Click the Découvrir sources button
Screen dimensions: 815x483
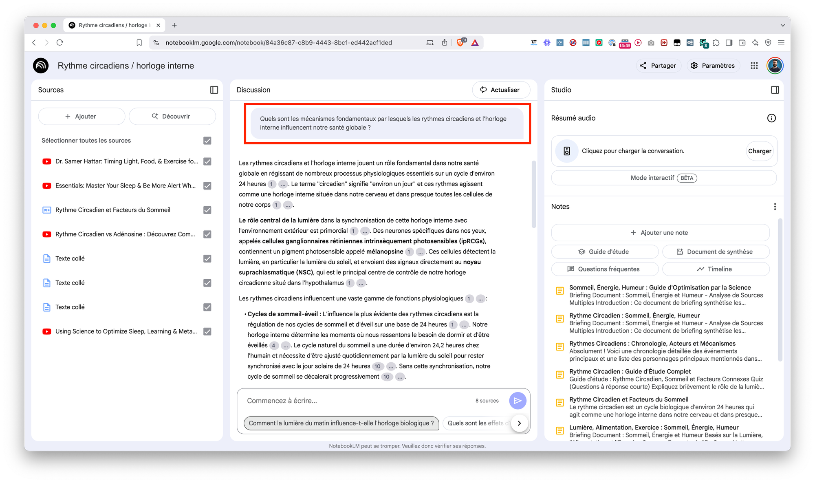click(172, 116)
